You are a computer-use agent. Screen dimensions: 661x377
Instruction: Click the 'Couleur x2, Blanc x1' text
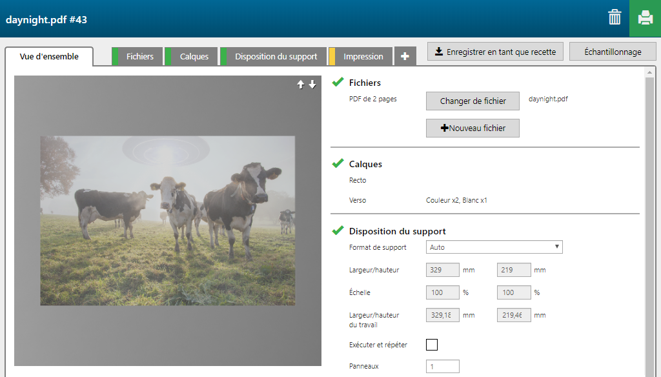click(456, 200)
